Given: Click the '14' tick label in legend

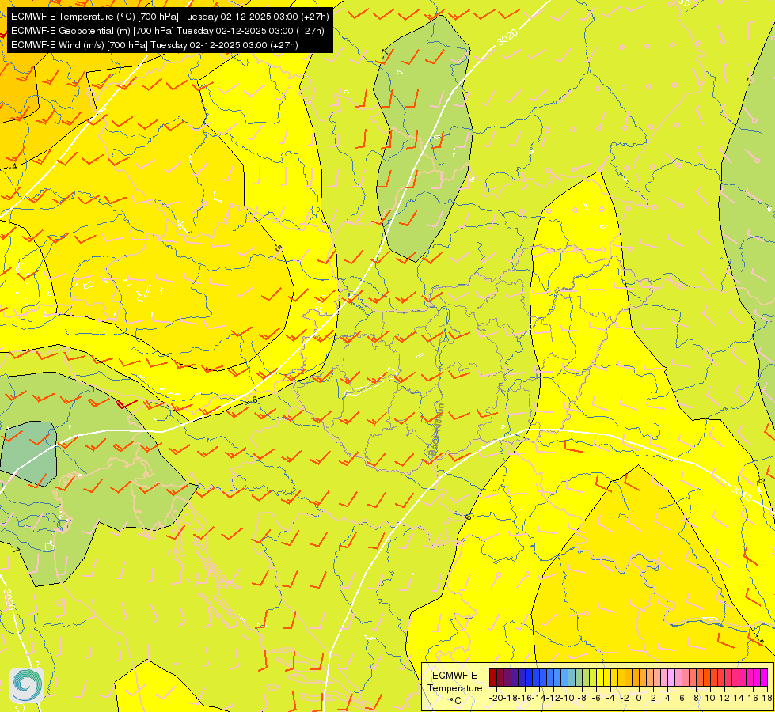Looking at the screenshot, I should [739, 699].
